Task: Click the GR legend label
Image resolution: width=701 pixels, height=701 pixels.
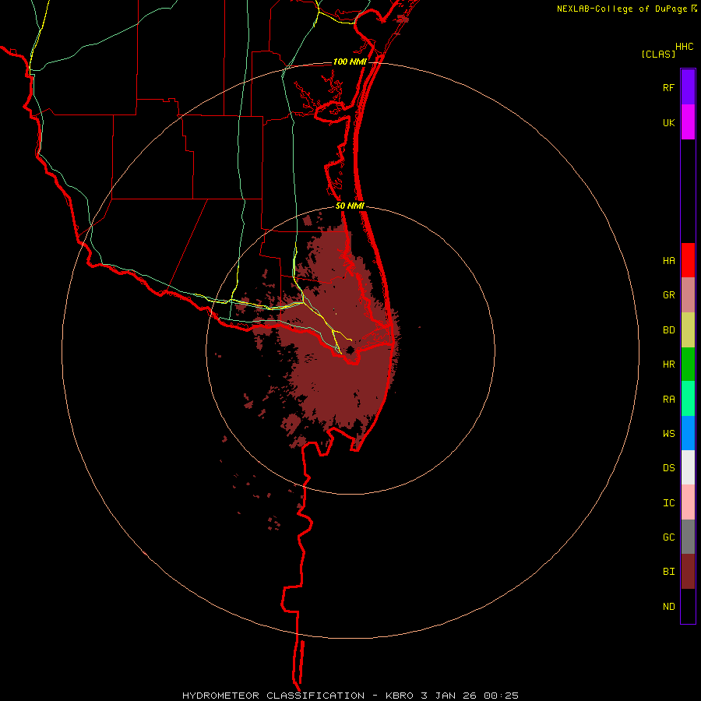Action: coord(668,295)
